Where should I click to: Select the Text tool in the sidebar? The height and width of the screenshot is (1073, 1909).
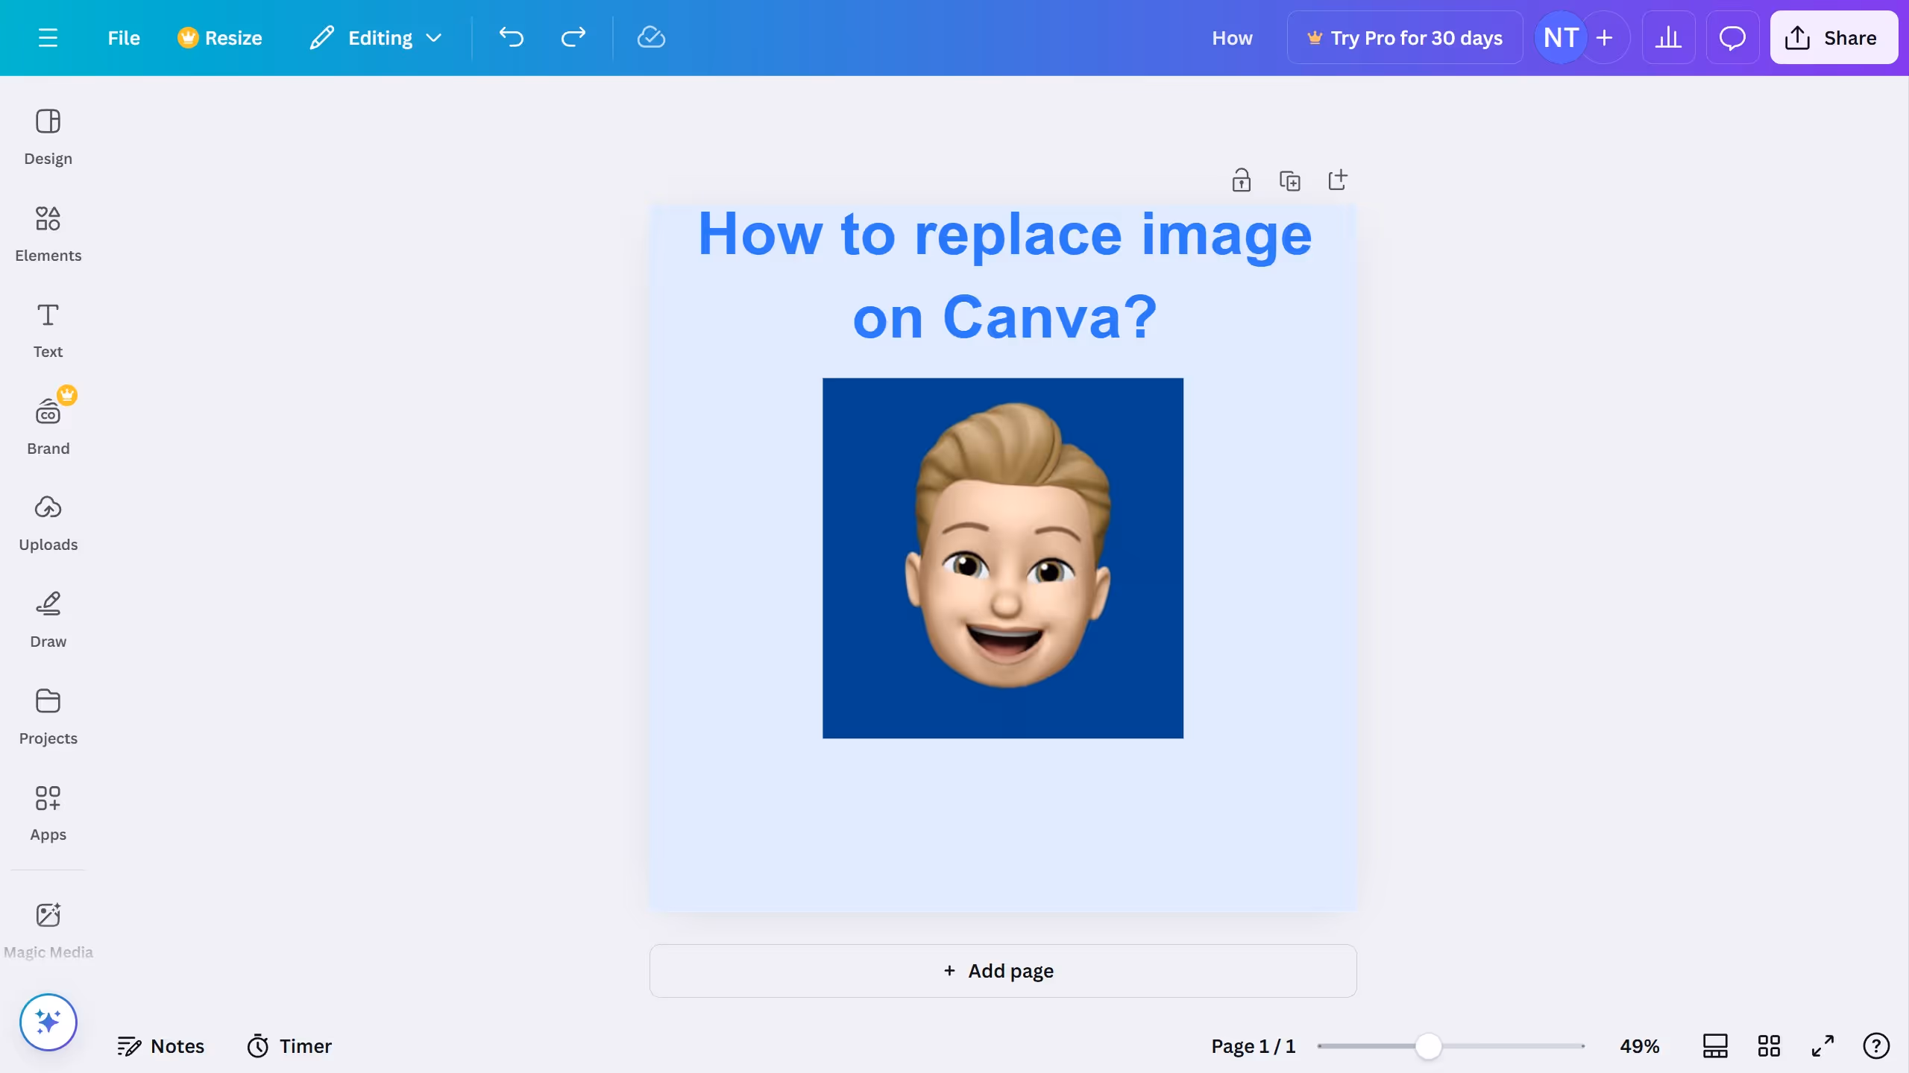pyautogui.click(x=48, y=330)
